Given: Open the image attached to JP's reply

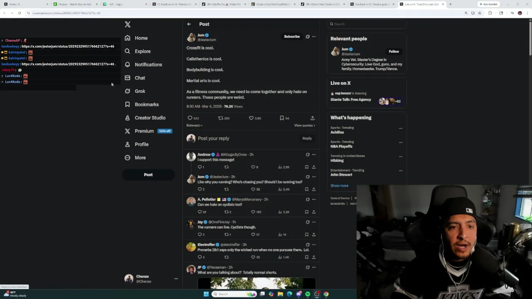Looking at the screenshot, I should click(256, 283).
